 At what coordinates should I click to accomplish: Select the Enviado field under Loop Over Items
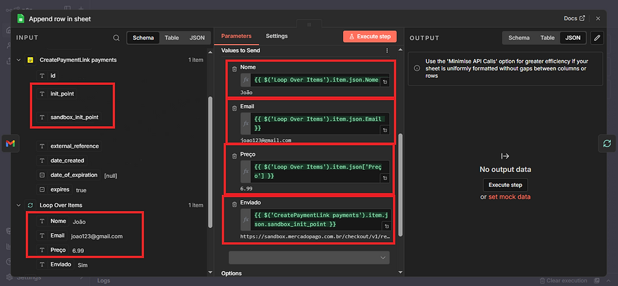[x=55, y=265]
